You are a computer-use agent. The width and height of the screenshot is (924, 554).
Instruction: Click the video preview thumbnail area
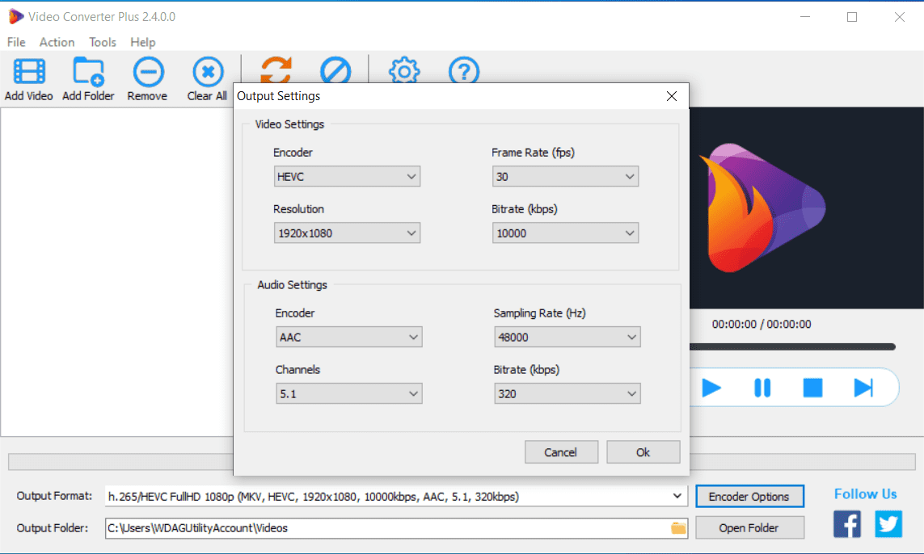(807, 208)
